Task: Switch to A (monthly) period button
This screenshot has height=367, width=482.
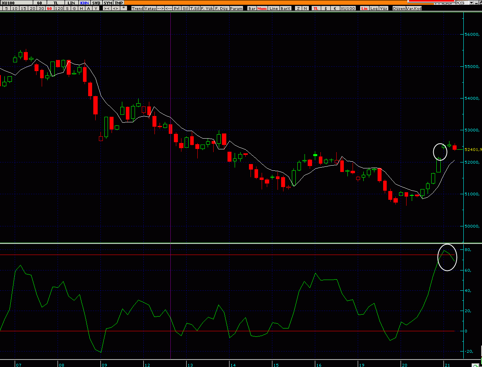Action: [89, 8]
